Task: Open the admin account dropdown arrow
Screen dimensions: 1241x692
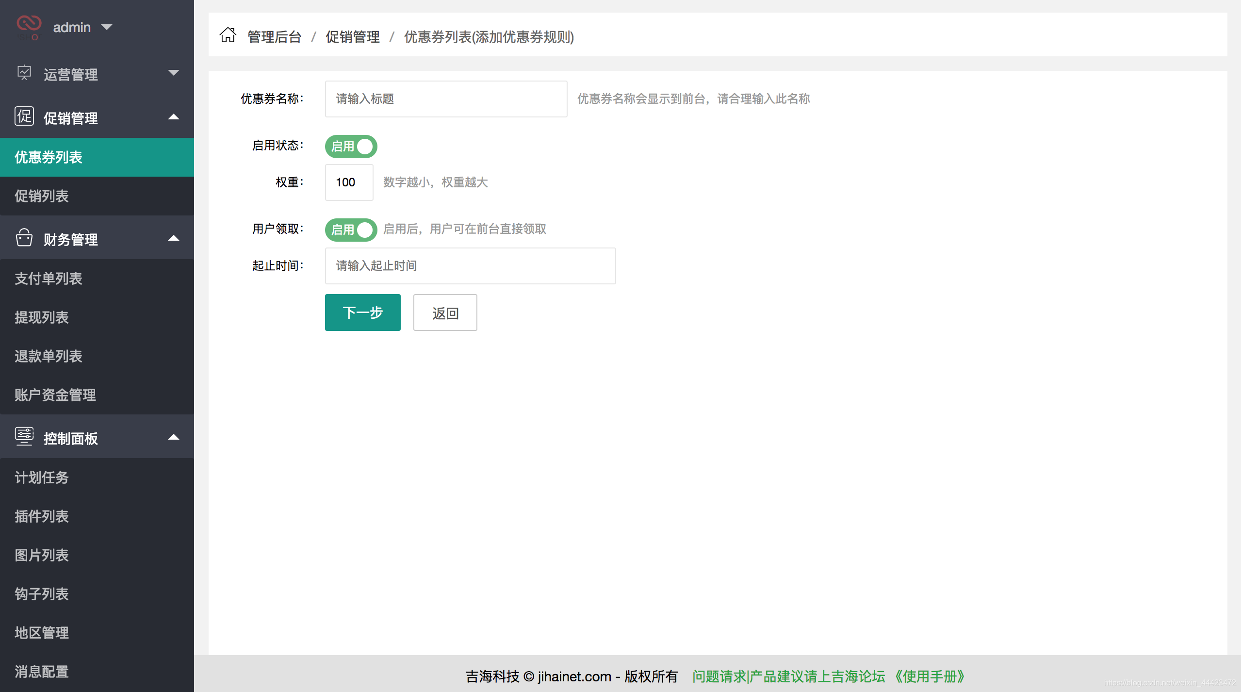Action: (107, 27)
